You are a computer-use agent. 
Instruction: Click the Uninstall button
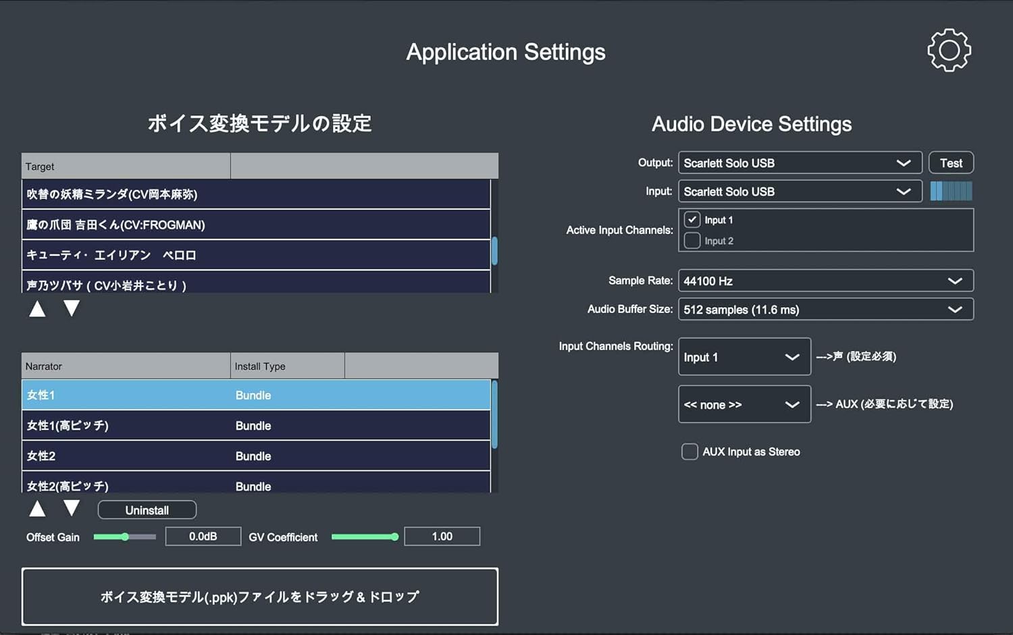coord(147,510)
